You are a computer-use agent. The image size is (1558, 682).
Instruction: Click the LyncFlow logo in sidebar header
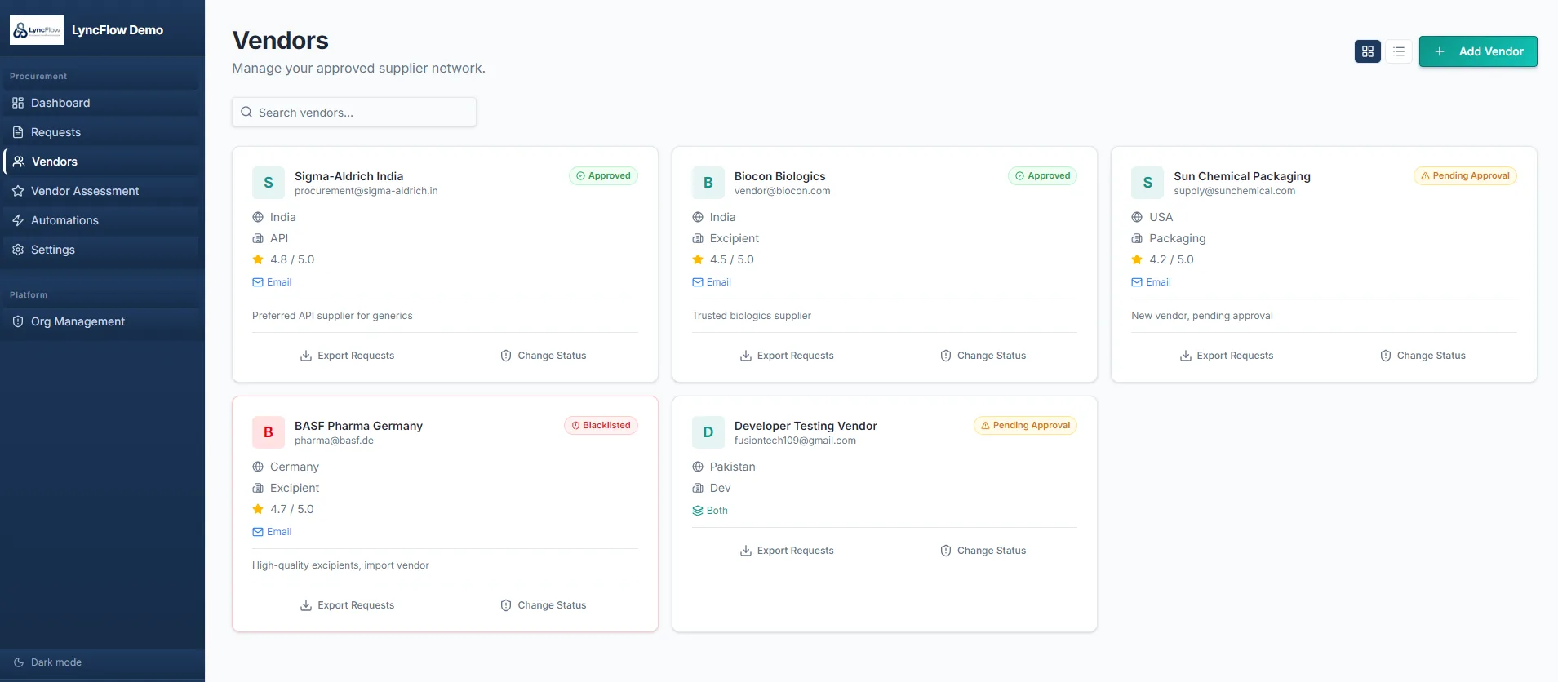(x=37, y=30)
